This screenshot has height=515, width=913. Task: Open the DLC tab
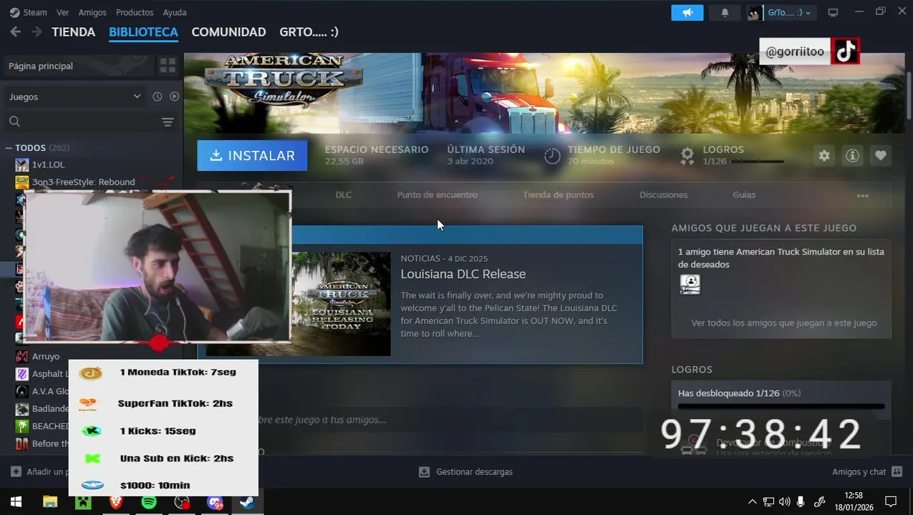(344, 195)
